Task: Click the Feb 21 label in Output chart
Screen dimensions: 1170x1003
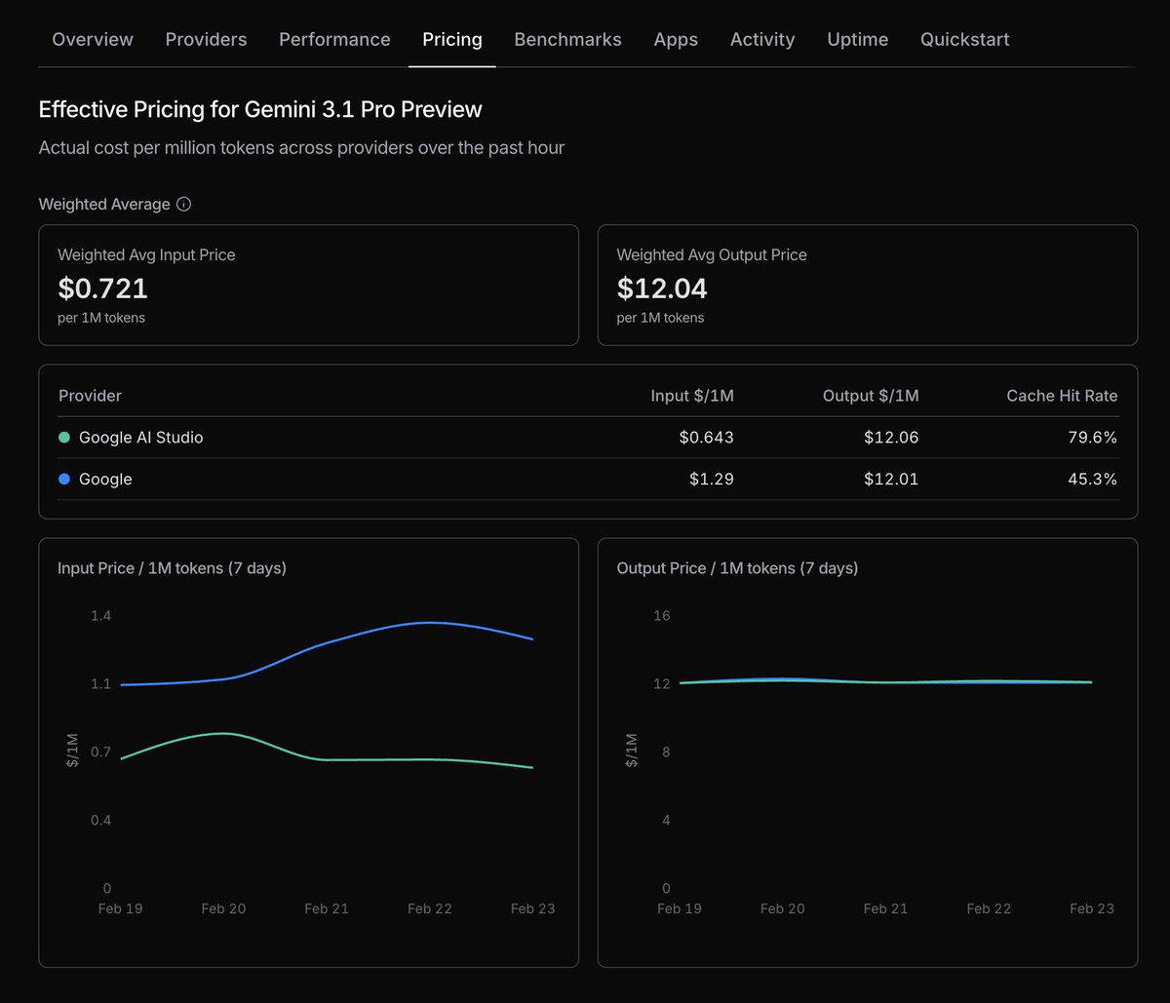Action: [x=885, y=908]
